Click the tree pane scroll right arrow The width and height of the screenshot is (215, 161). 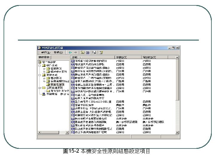67,132
